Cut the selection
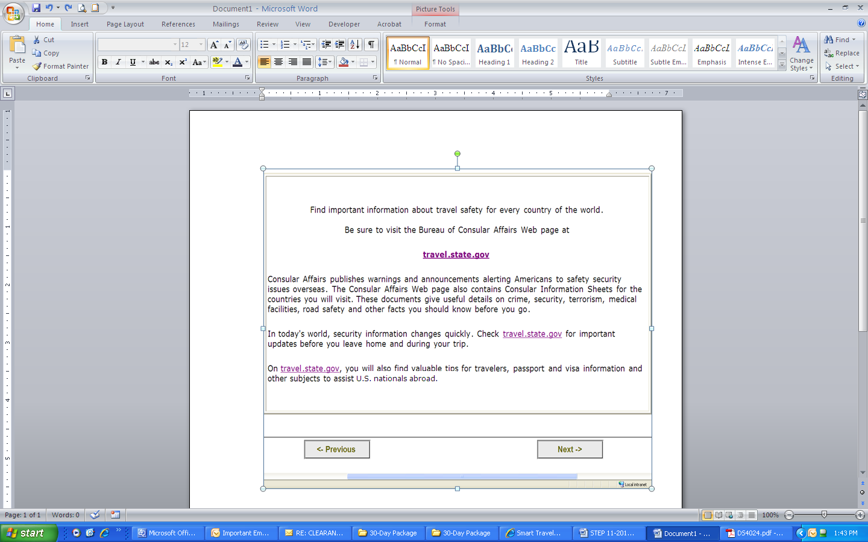Screen dimensions: 868x542 point(43,40)
